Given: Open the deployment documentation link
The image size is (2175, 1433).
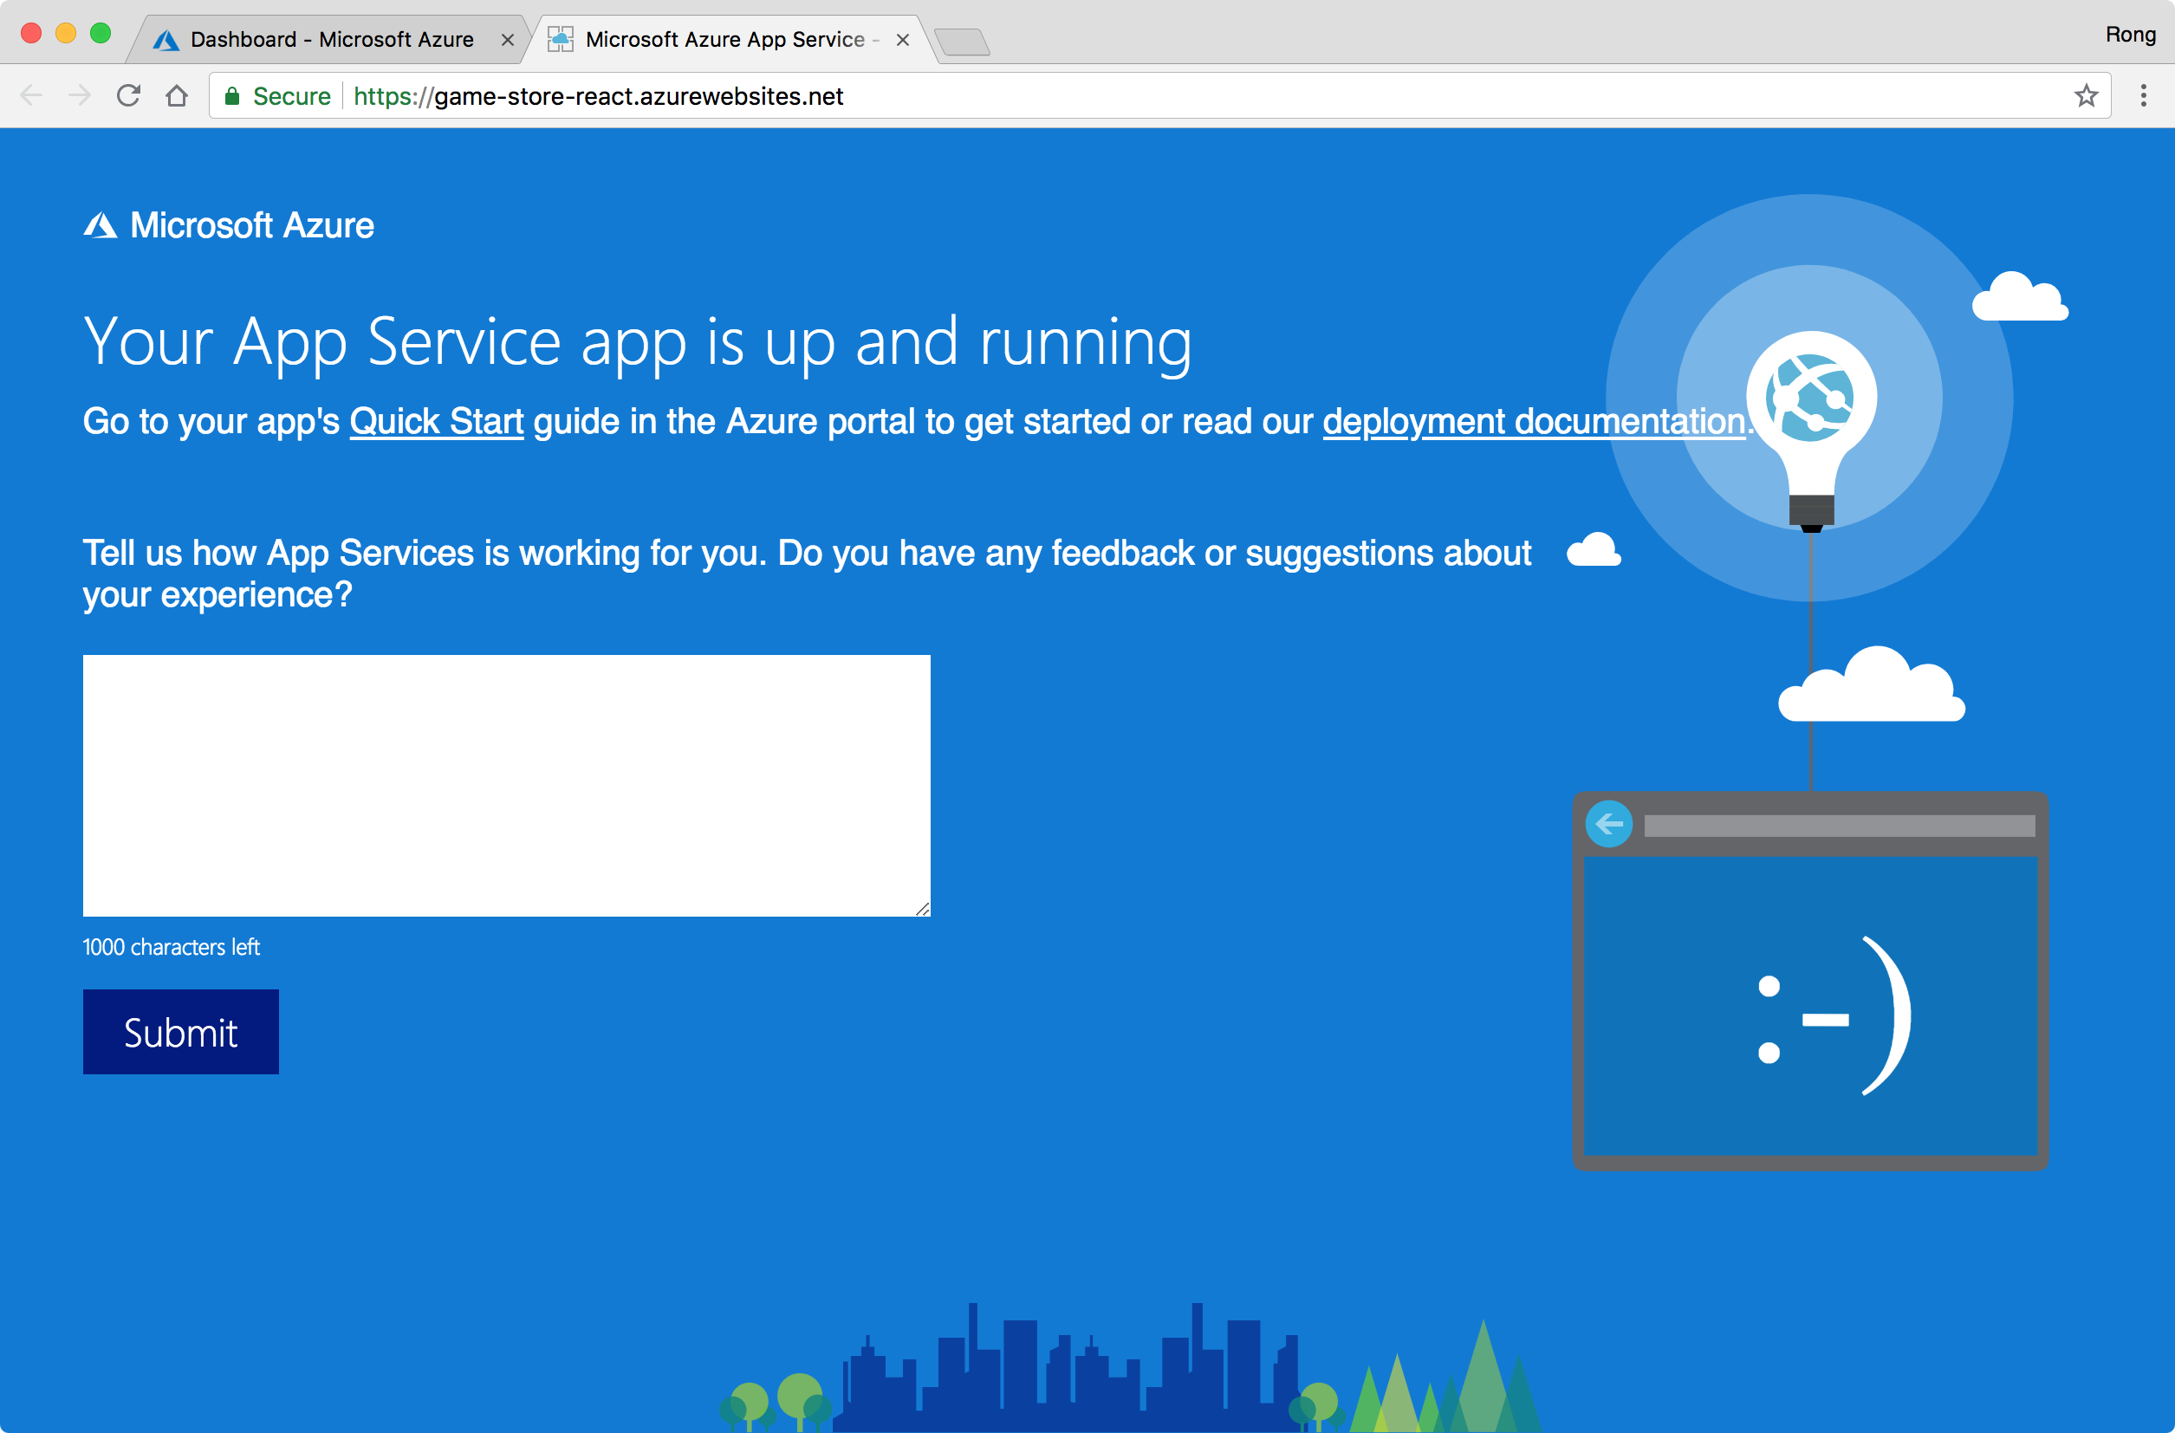Looking at the screenshot, I should [x=1534, y=421].
